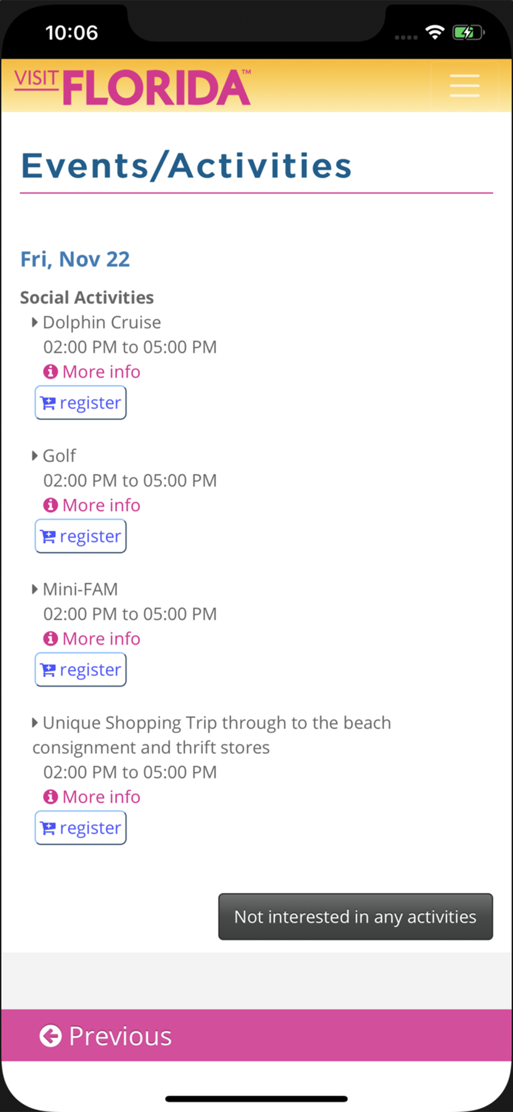The height and width of the screenshot is (1112, 513).
Task: Click cart icon on Dolphin Cruise register
Action: coord(48,403)
